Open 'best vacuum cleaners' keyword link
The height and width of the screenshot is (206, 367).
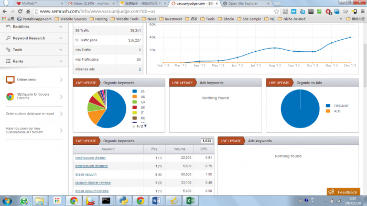91,166
